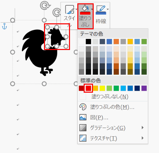The height and width of the screenshot is (153, 159).
Task: Click the bottom-middle resize handle of rooster graphic
Action: point(44,84)
